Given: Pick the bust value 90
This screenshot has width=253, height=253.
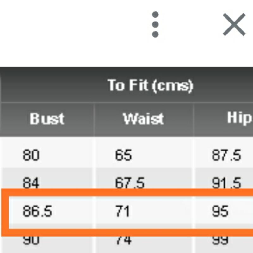Looking at the screenshot, I should (31, 241).
